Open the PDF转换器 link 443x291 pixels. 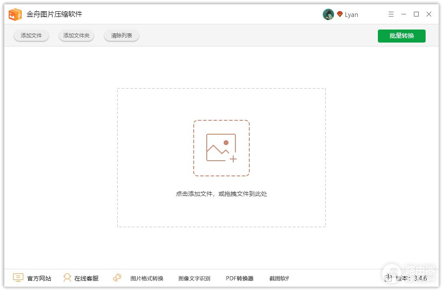(239, 278)
